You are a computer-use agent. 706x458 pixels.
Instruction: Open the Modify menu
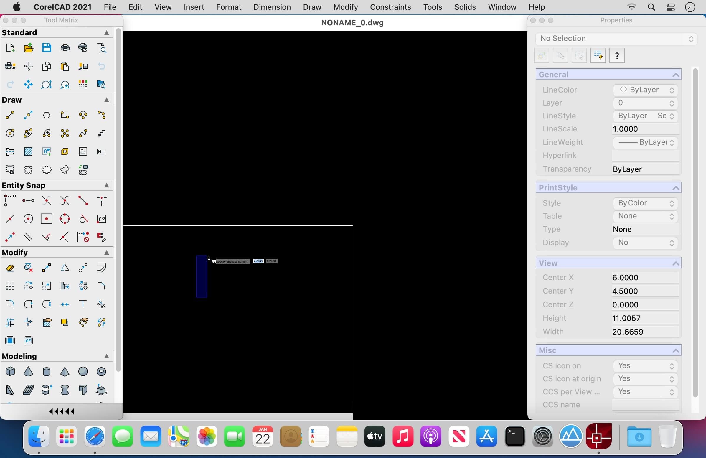(x=345, y=7)
